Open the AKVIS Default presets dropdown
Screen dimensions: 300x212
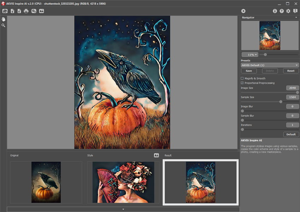point(270,65)
